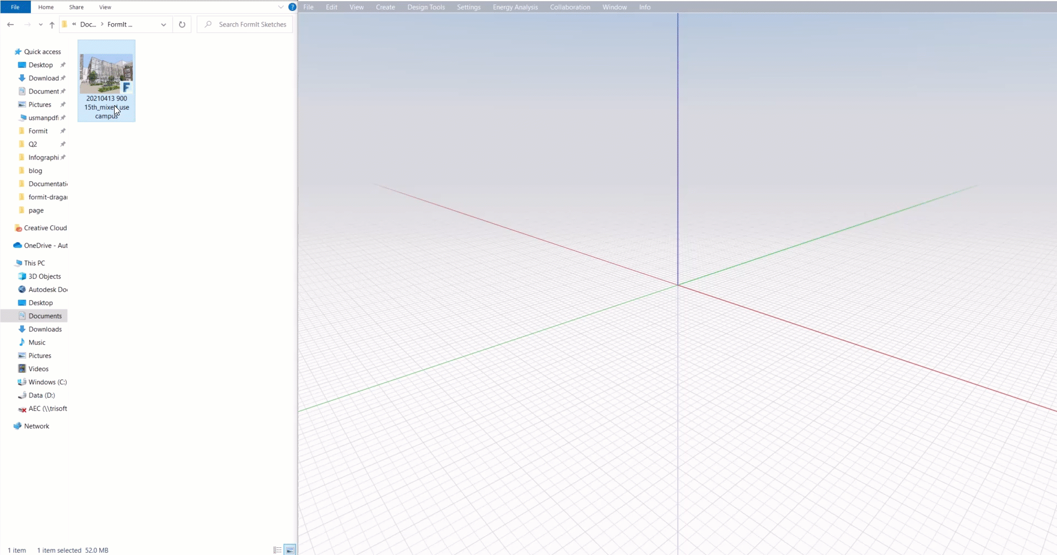Navigate up one folder level

pos(52,25)
